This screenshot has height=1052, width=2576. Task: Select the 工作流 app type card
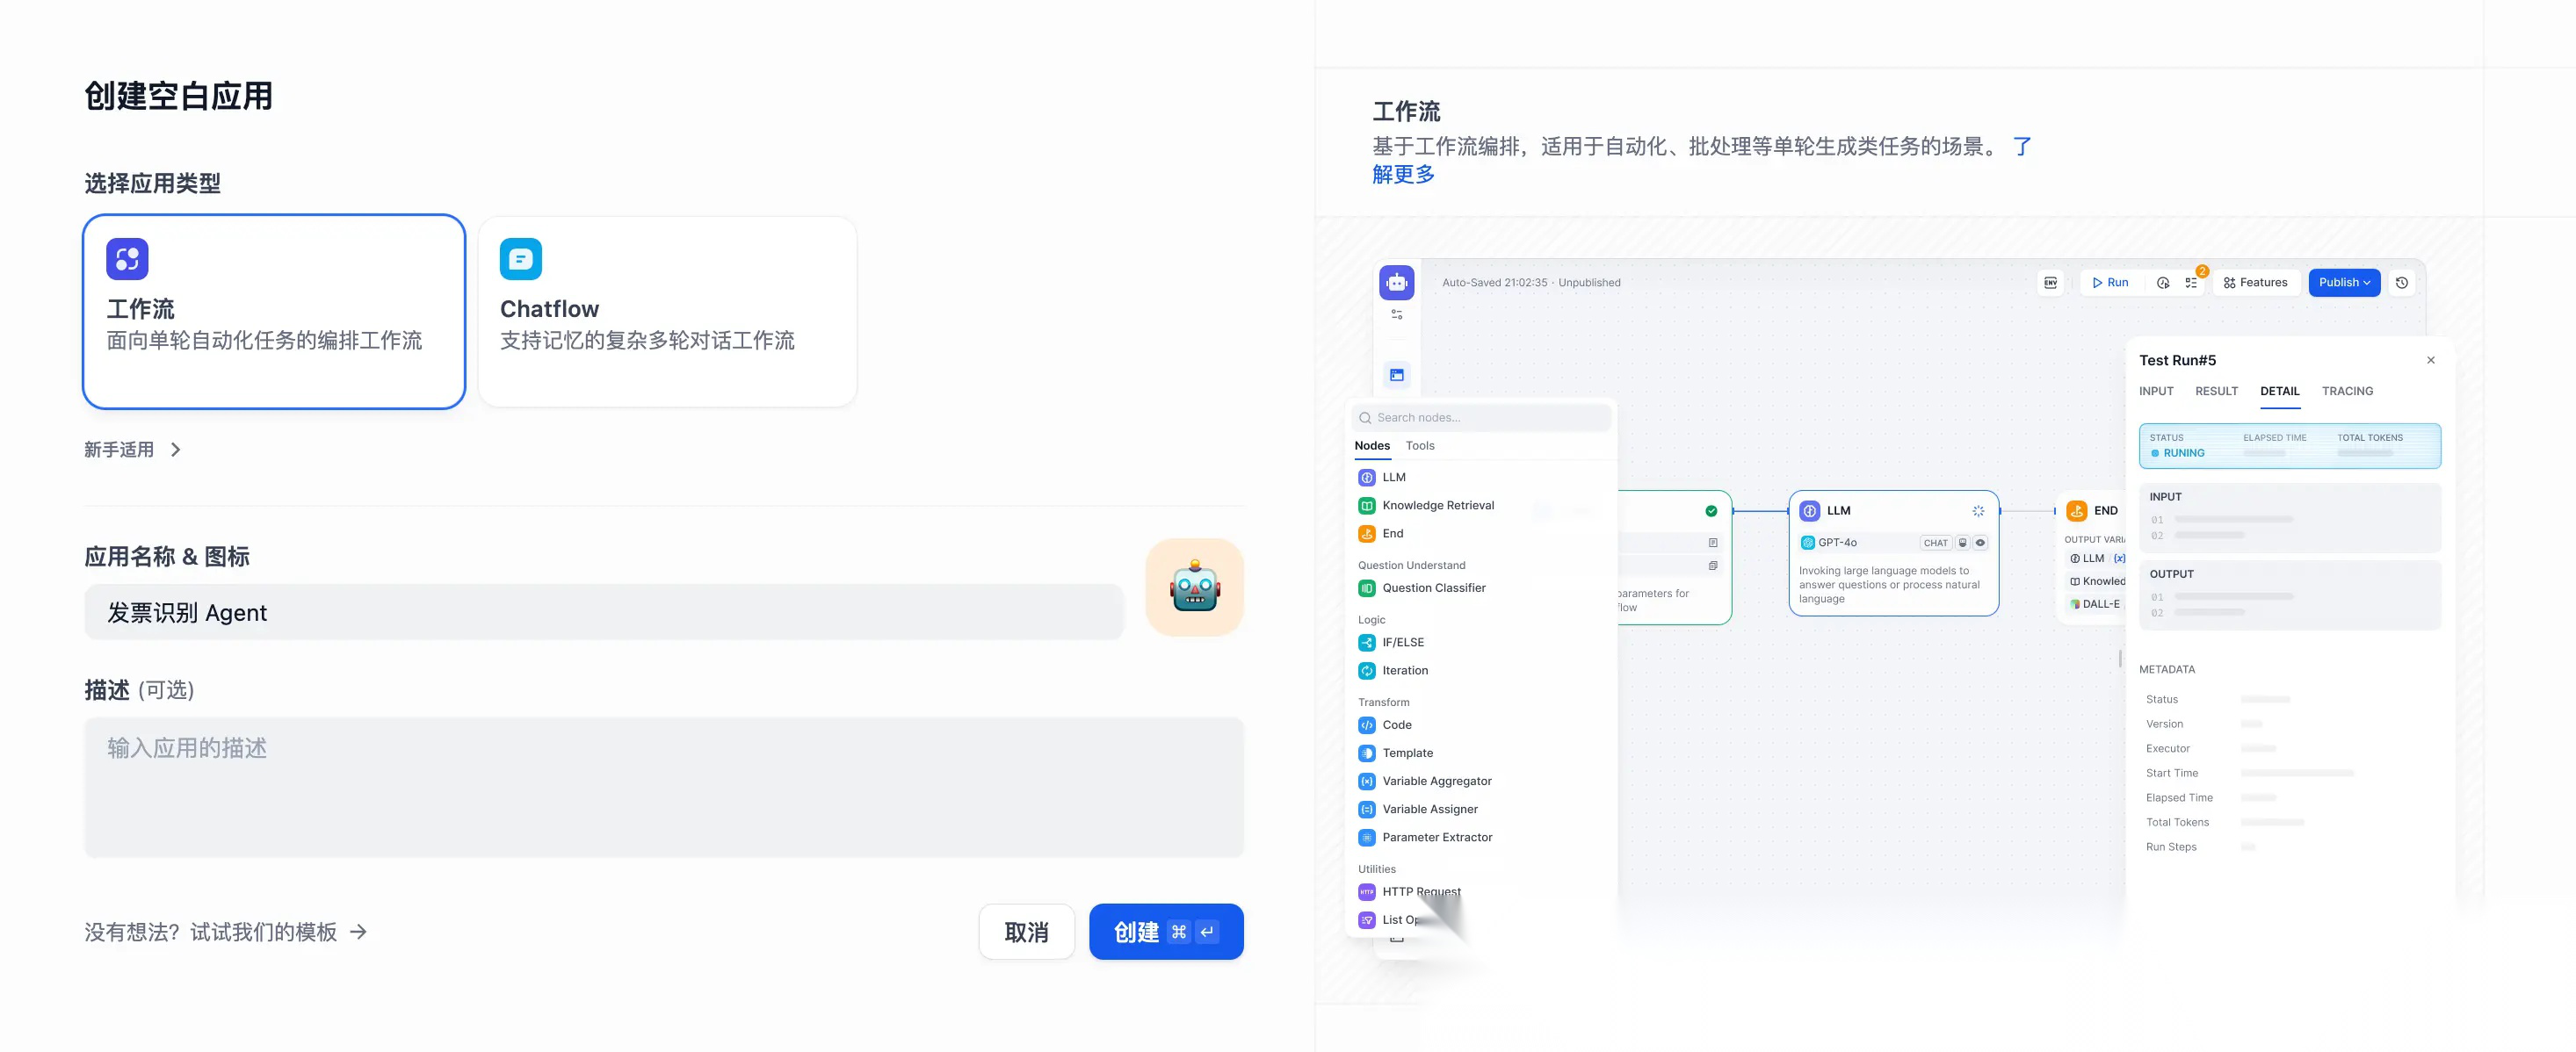pos(273,311)
